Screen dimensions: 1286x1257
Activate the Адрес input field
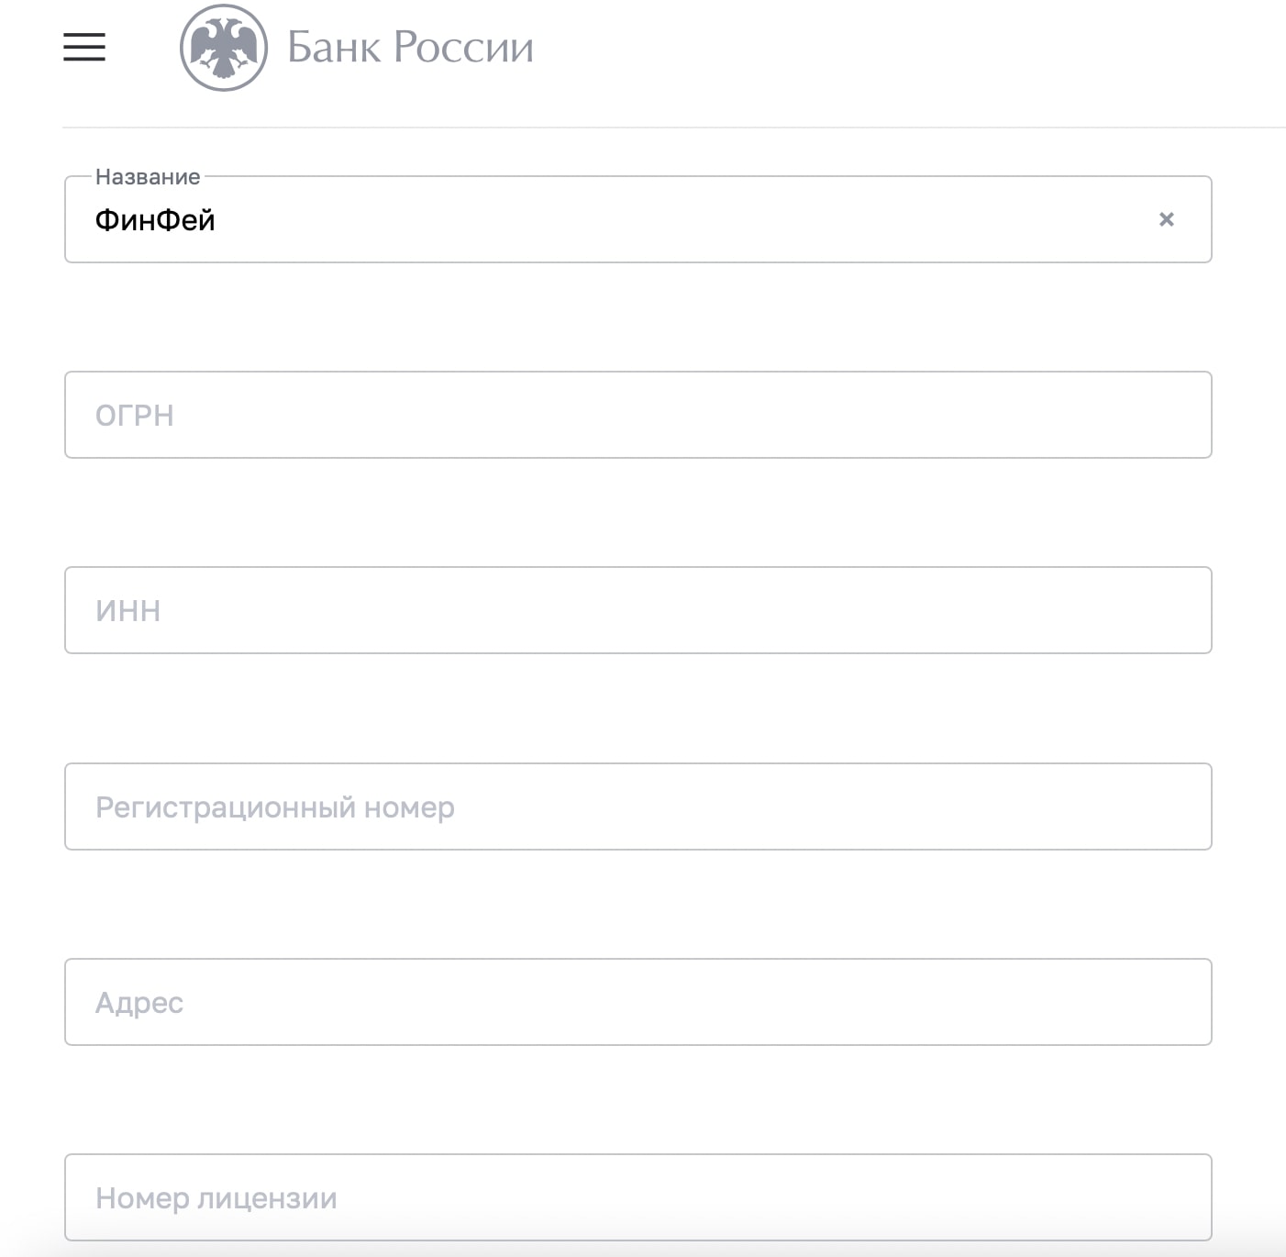[x=638, y=1002]
